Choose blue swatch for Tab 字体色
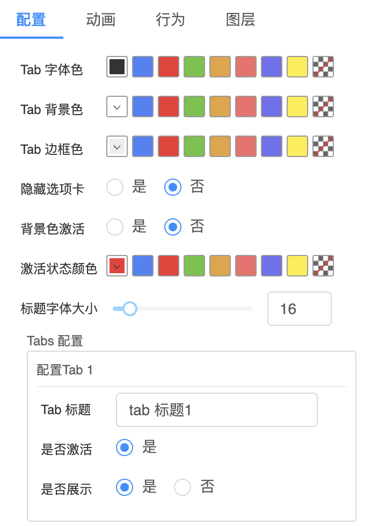 point(143,67)
